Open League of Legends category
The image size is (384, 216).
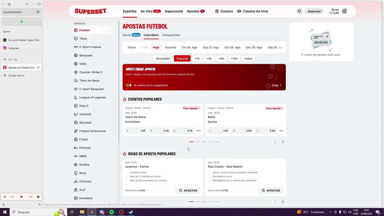coord(90,97)
